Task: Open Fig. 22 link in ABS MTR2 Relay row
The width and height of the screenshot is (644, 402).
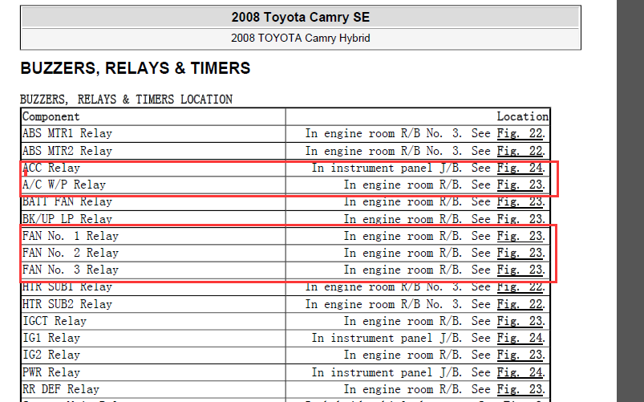Action: pos(520,151)
